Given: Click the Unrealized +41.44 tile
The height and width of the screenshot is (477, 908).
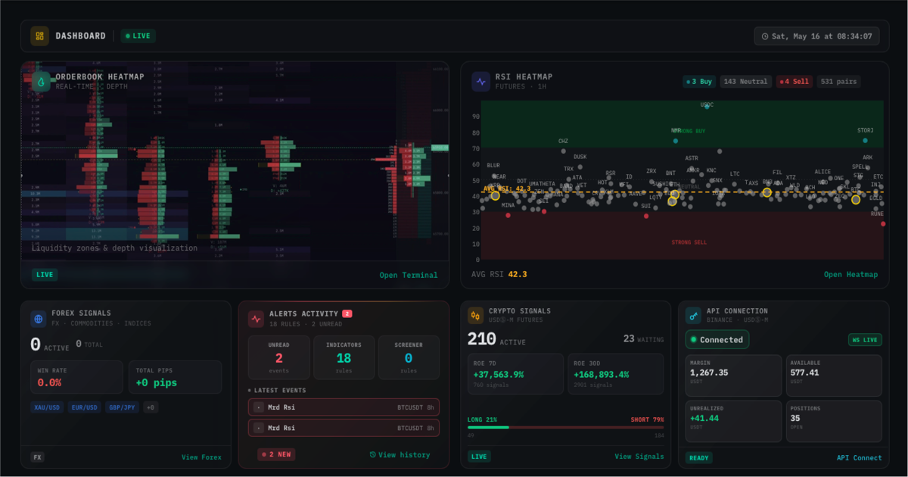Looking at the screenshot, I should coord(733,421).
